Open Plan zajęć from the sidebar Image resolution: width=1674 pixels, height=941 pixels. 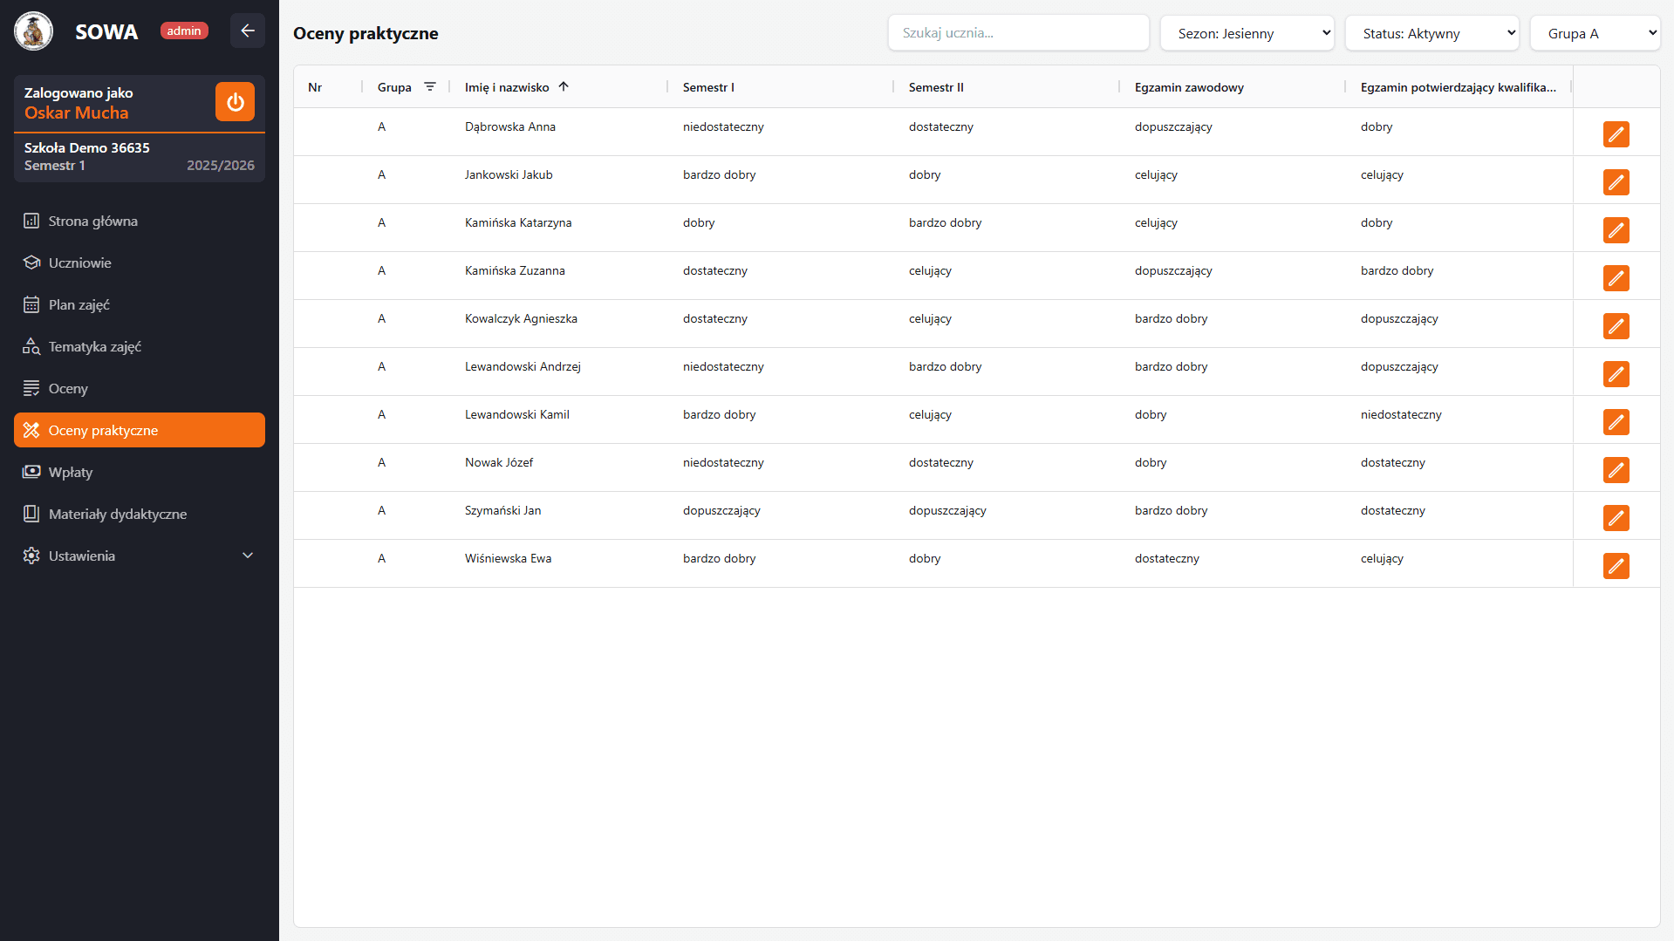(79, 304)
